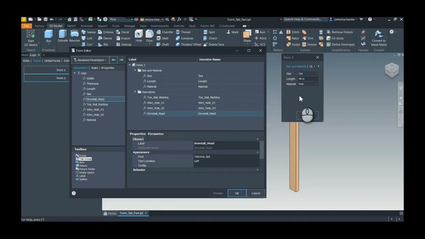425x239 pixels.
Task: Select the Sweep tool
Action: 88,32
